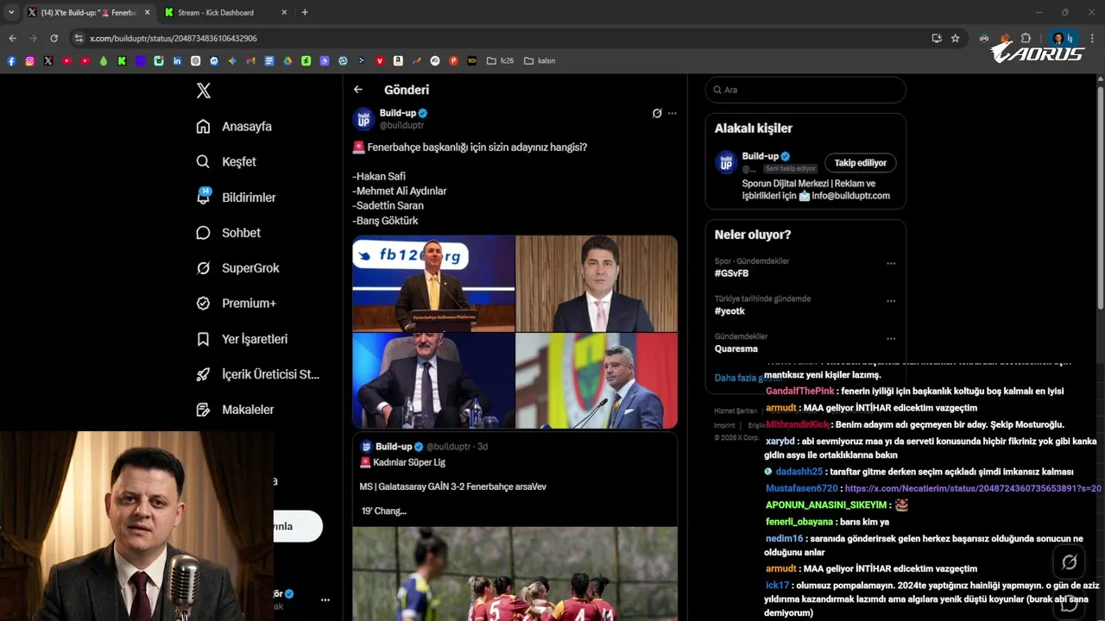Open a new browser tab
Viewport: 1105px width, 621px height.
pyautogui.click(x=305, y=13)
